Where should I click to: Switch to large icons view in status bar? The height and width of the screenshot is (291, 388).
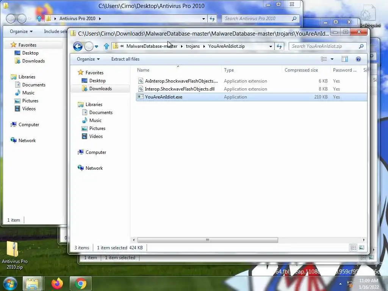(x=361, y=248)
